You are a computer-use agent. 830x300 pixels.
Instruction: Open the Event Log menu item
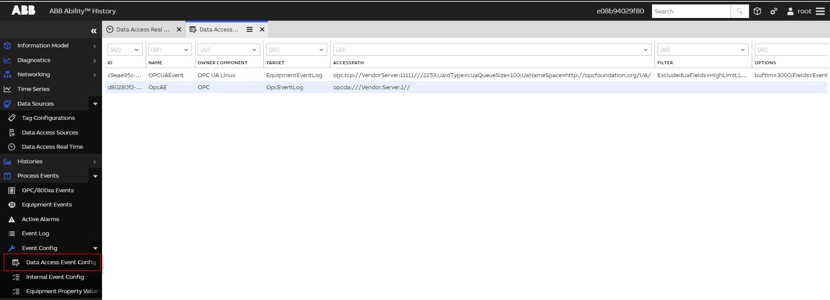(x=51, y=234)
